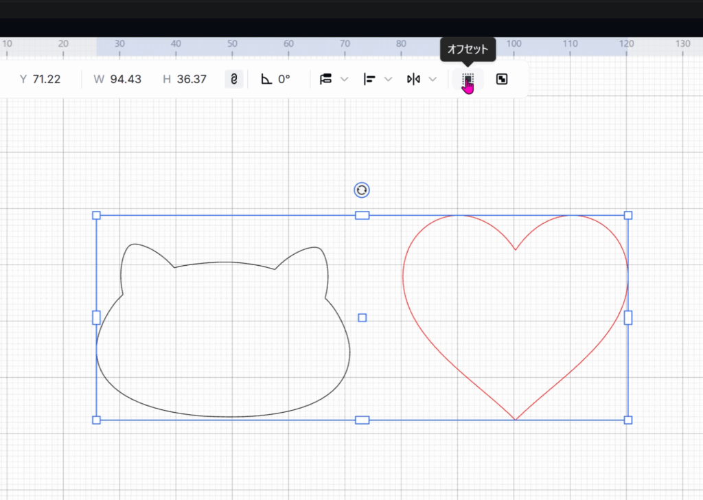This screenshot has height=500, width=703.
Task: Click the top-left selection corner handle
Action: coord(96,216)
